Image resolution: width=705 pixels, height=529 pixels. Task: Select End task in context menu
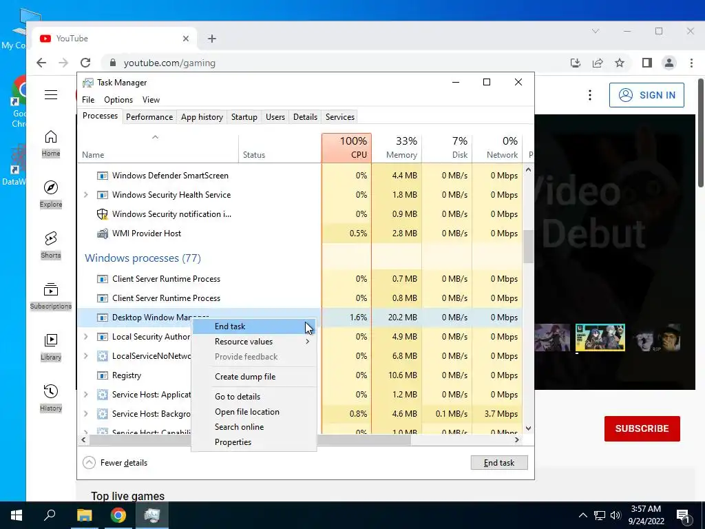(254, 326)
